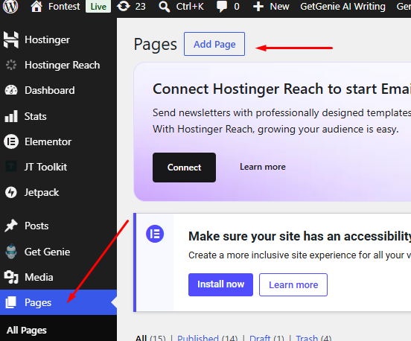
Task: Click the Fontest site name link
Action: click(x=64, y=7)
